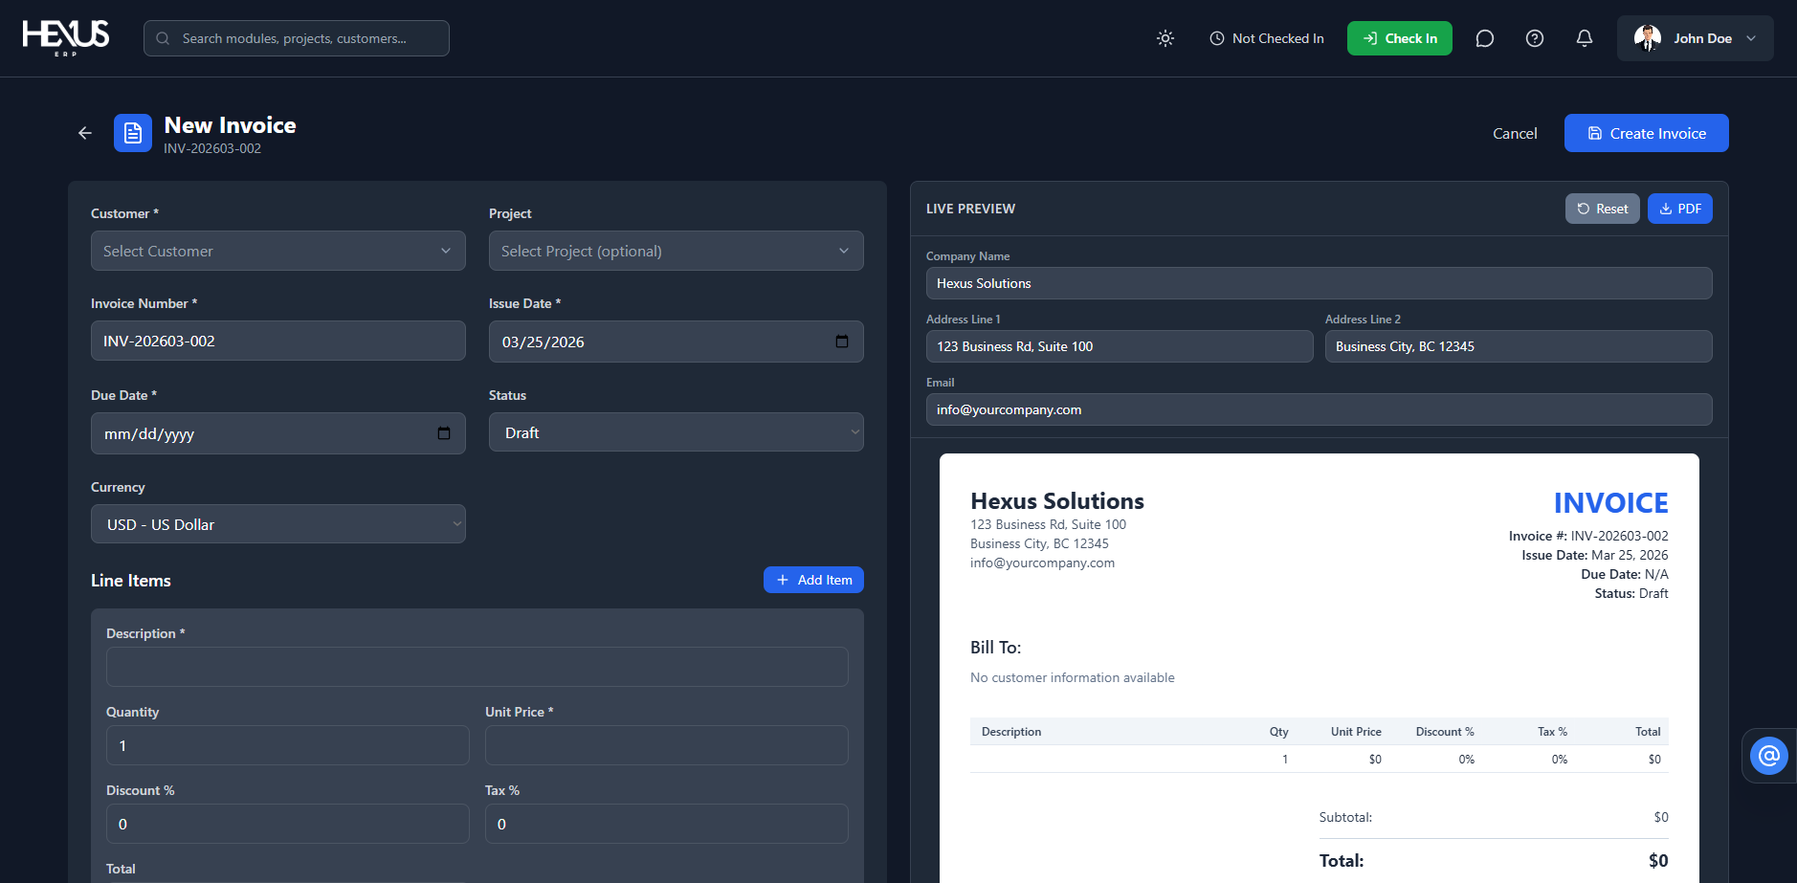1797x883 pixels.
Task: Click 'INV-202603-002' under New Invoice title
Action: (x=212, y=148)
